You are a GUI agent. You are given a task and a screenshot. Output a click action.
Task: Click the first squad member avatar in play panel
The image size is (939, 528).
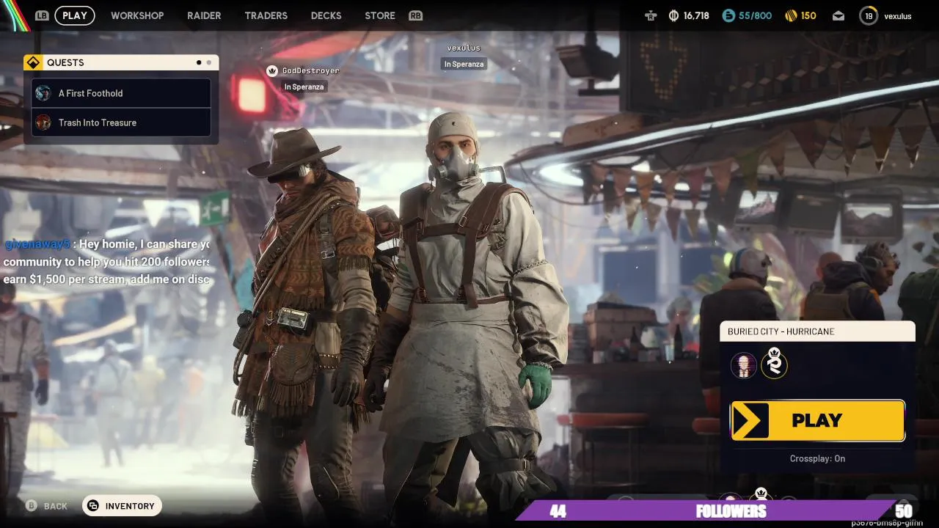(x=744, y=365)
